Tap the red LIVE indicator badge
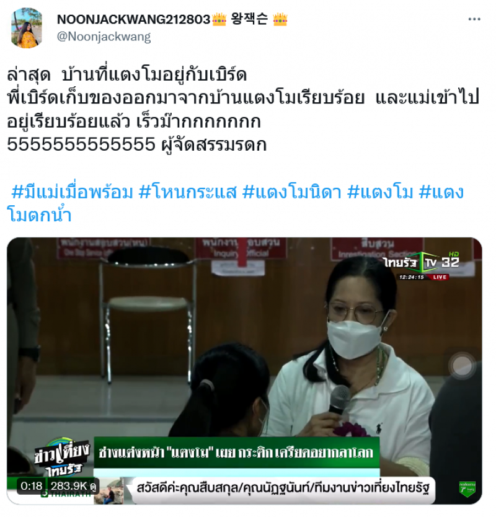 (x=440, y=277)
